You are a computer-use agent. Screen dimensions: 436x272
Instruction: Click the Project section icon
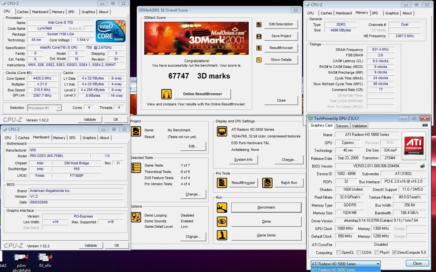pos(136,131)
